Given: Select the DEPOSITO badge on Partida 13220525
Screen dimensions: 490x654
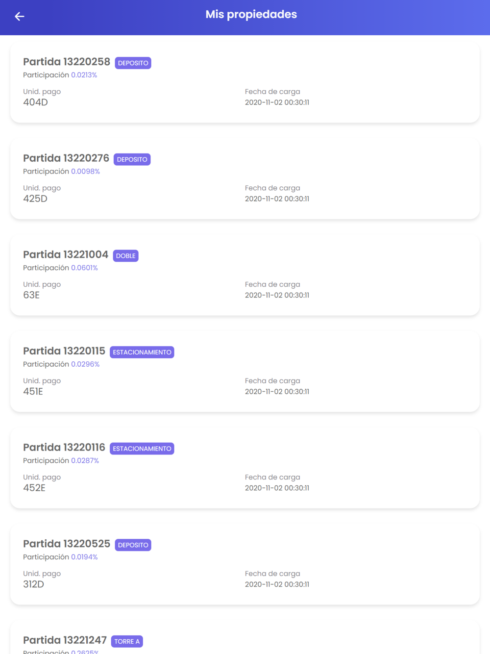Looking at the screenshot, I should pos(133,545).
